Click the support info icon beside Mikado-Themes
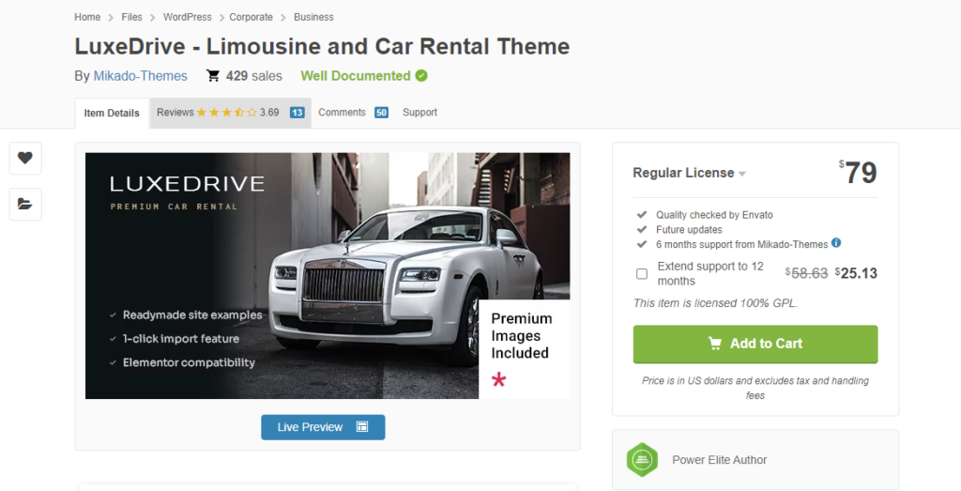Viewport: 961px width, 491px height. (836, 243)
